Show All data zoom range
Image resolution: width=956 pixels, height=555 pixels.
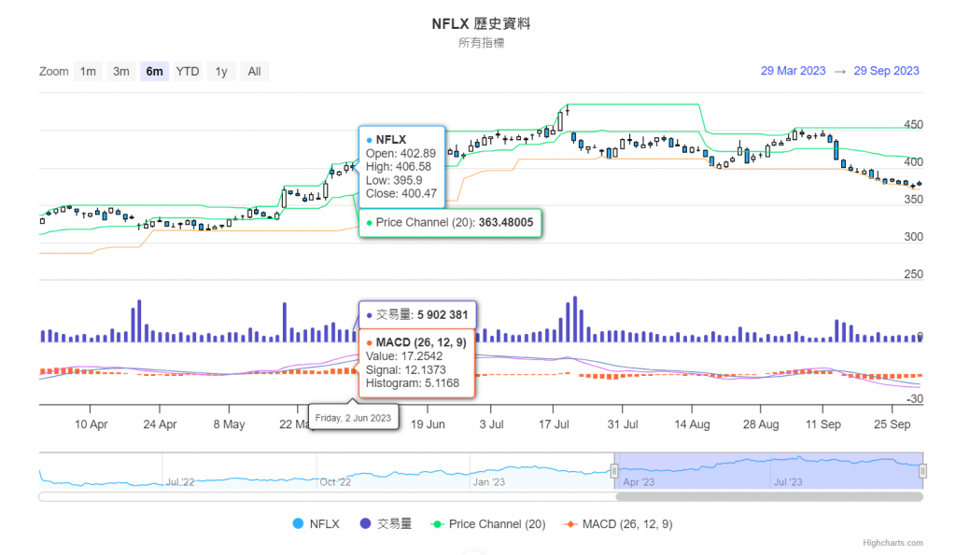(254, 71)
